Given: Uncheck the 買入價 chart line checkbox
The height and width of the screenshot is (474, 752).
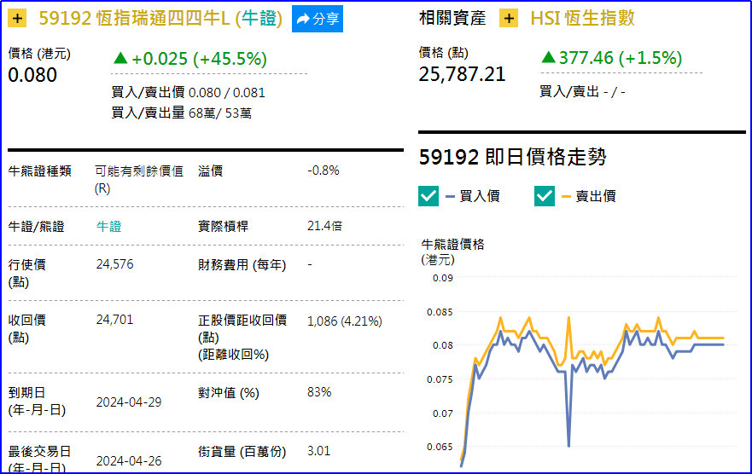Looking at the screenshot, I should (428, 196).
